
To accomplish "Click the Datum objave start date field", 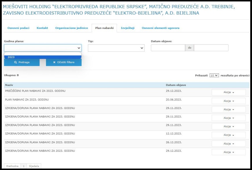I will (x=168, y=48).
